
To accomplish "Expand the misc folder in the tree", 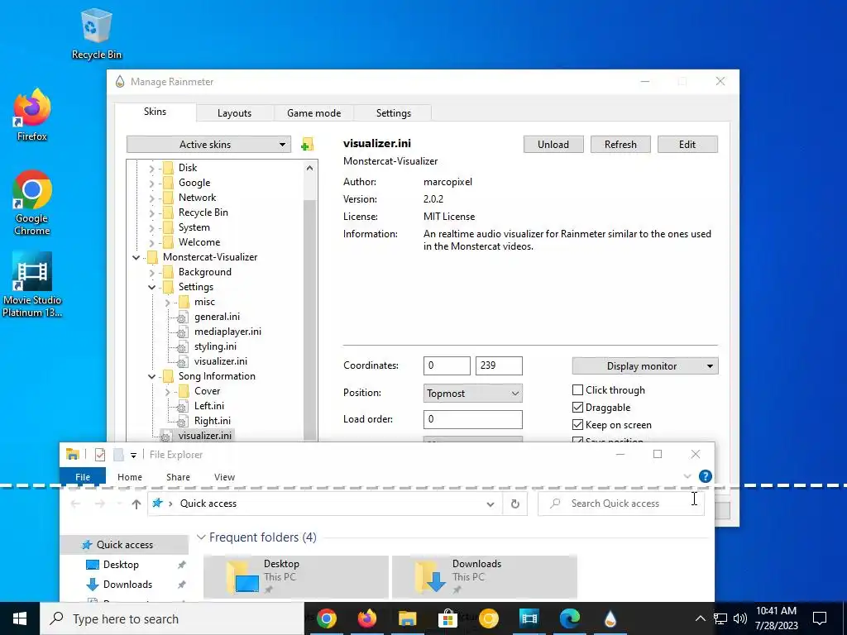I will point(167,302).
